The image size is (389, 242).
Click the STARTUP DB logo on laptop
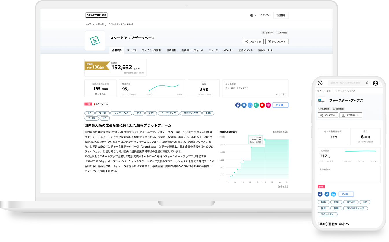tap(96, 15)
